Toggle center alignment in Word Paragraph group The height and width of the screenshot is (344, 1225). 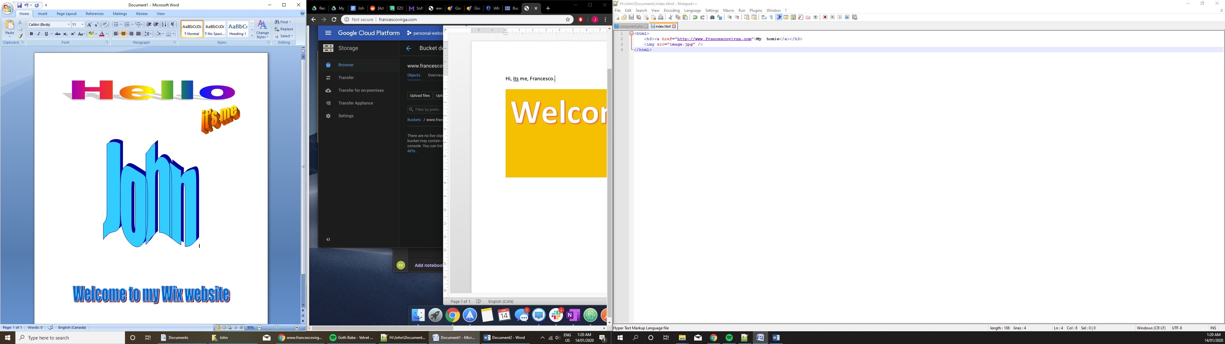click(x=124, y=34)
